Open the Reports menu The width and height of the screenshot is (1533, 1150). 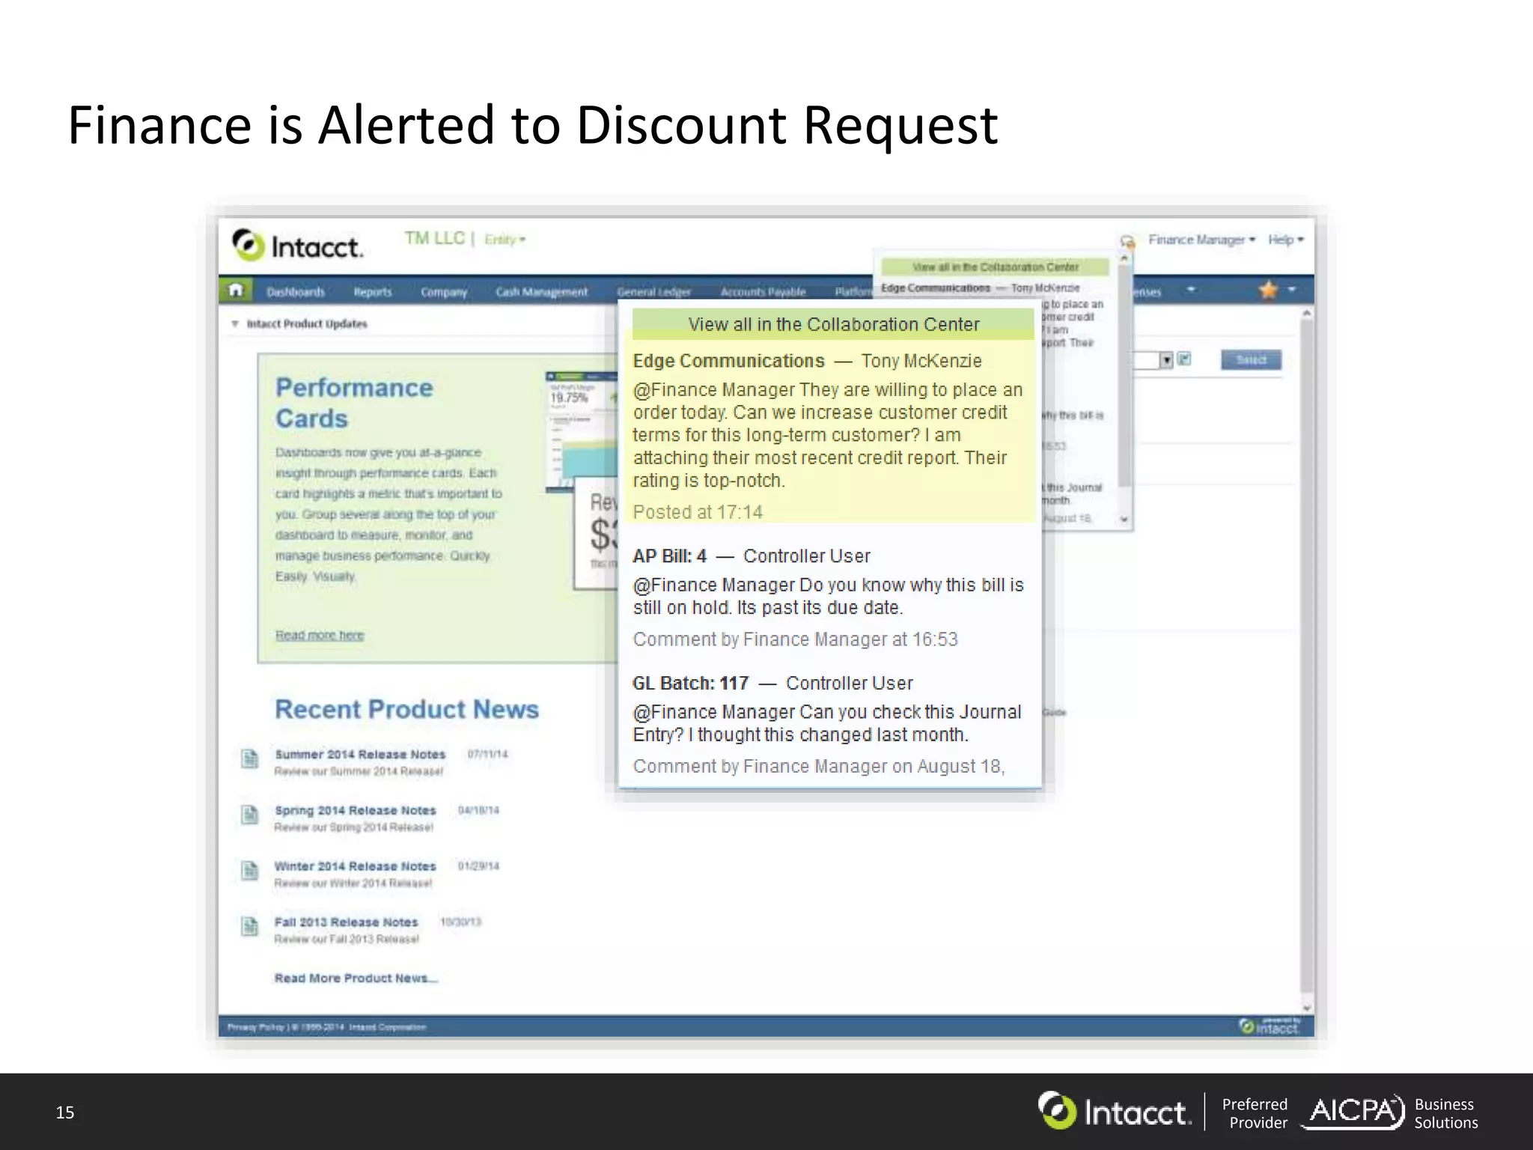(x=373, y=292)
